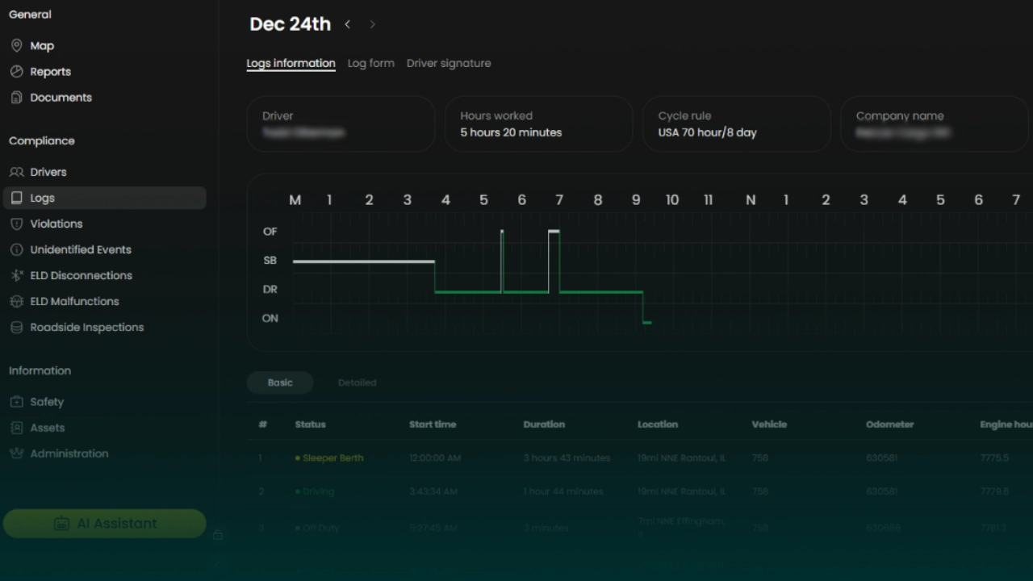Click the on-duty segment near hour 9
The height and width of the screenshot is (581, 1033).
tap(647, 323)
